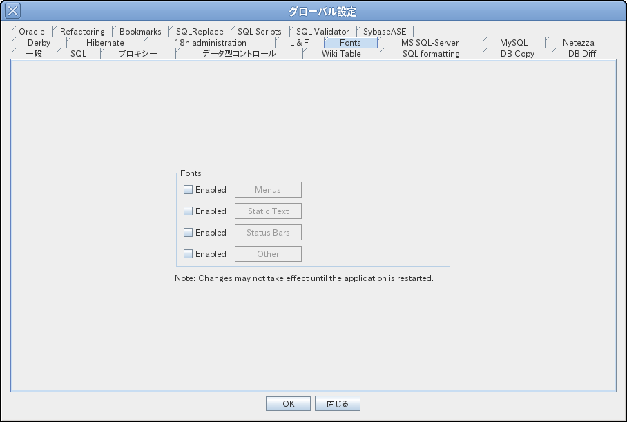Click the Status Bars font button

pyautogui.click(x=268, y=232)
